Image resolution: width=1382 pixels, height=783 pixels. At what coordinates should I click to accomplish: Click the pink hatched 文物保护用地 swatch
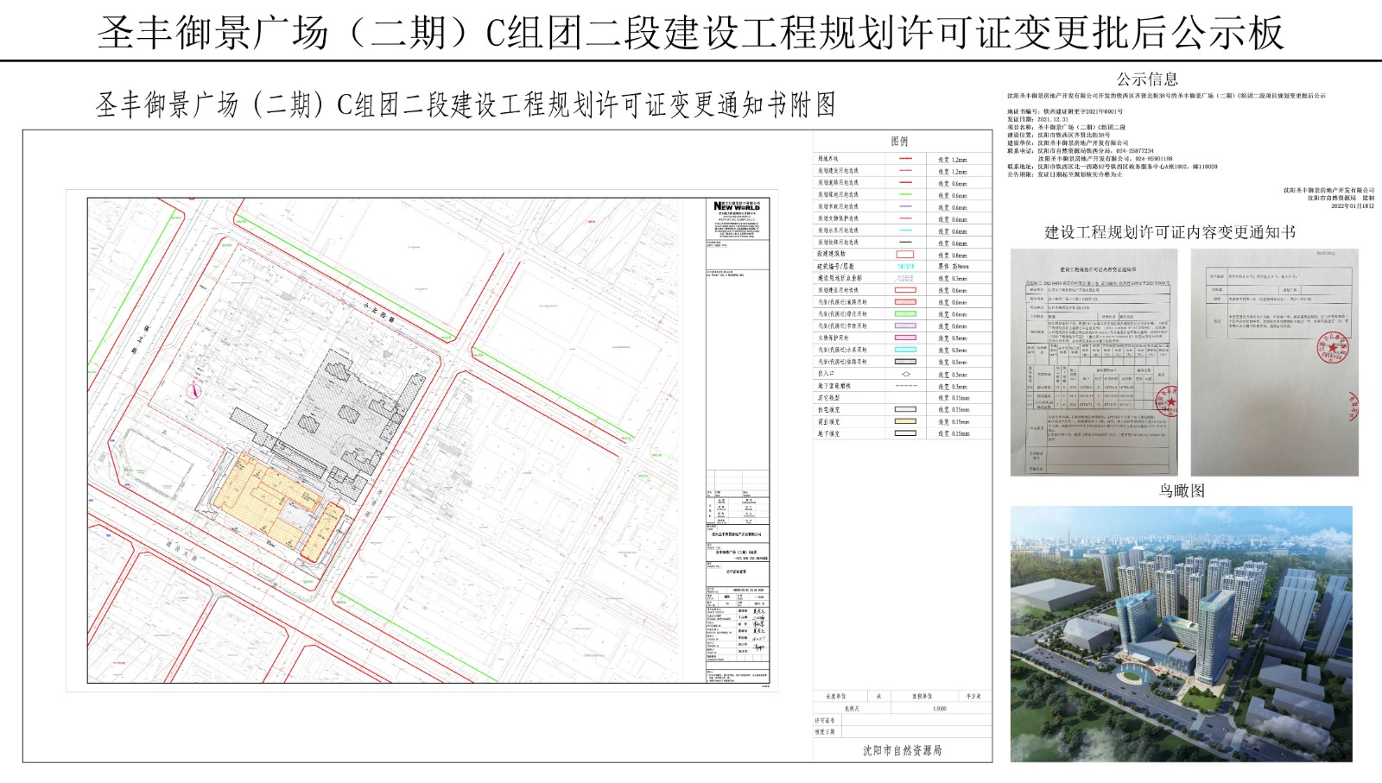[905, 338]
